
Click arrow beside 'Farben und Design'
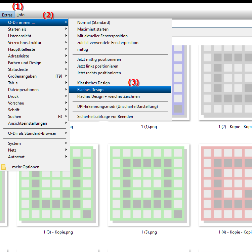click(66, 62)
